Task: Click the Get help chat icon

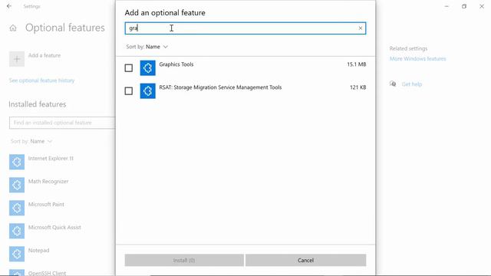Action: [393, 84]
